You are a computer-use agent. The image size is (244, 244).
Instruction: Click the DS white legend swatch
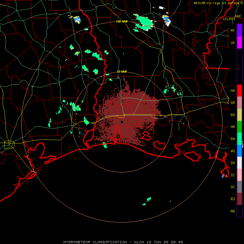click(x=239, y=163)
